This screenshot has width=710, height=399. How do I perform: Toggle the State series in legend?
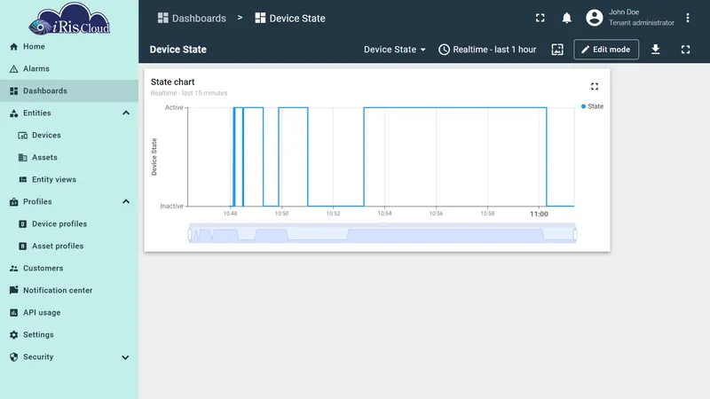click(592, 106)
